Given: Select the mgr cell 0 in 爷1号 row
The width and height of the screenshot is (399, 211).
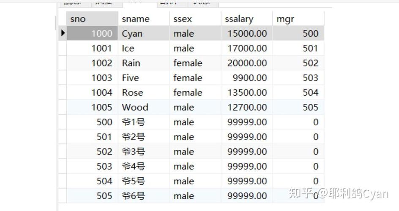Looking at the screenshot, I should point(298,122).
